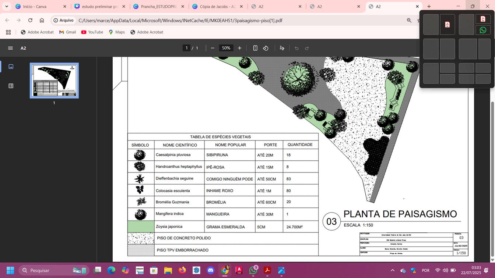Close the Início - Canva tab
This screenshot has width=495, height=278.
(65, 7)
